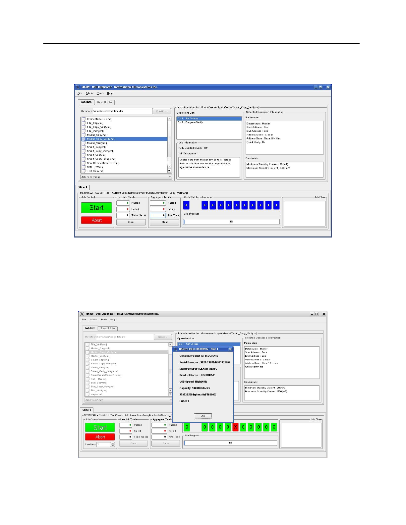Click Browse button in upper screenshot
This screenshot has width=406, height=525.
tap(162, 111)
